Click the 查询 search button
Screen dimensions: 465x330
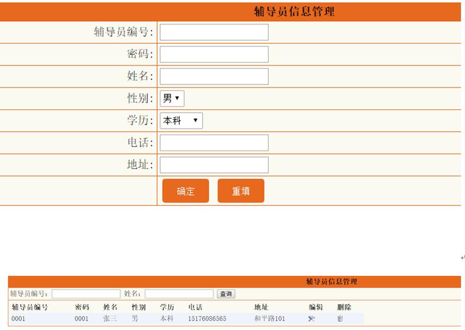[x=226, y=294]
